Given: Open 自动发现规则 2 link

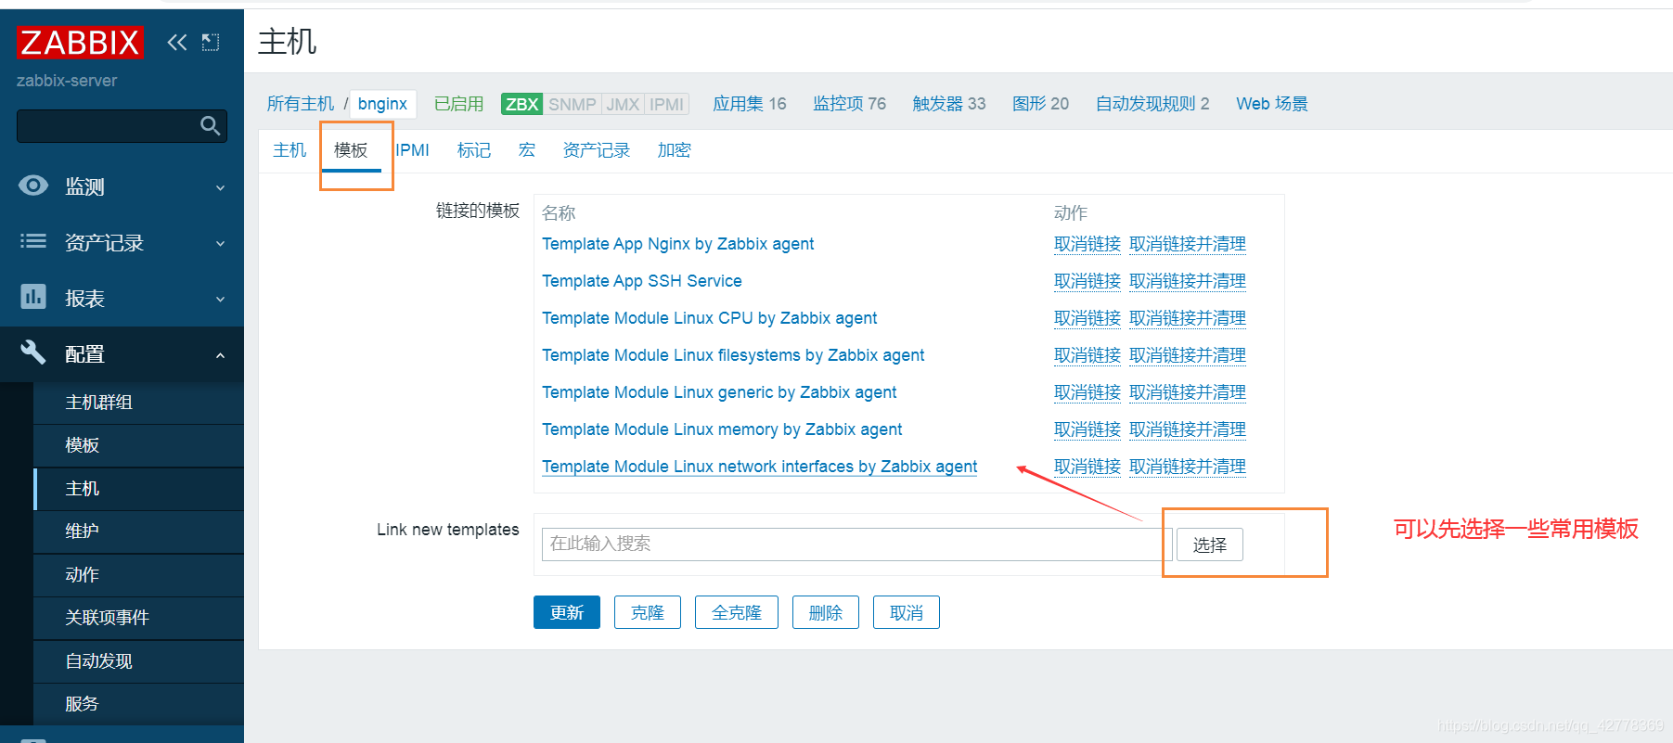Looking at the screenshot, I should (x=1152, y=104).
